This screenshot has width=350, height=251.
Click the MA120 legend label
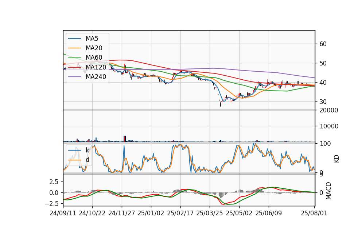click(x=96, y=67)
